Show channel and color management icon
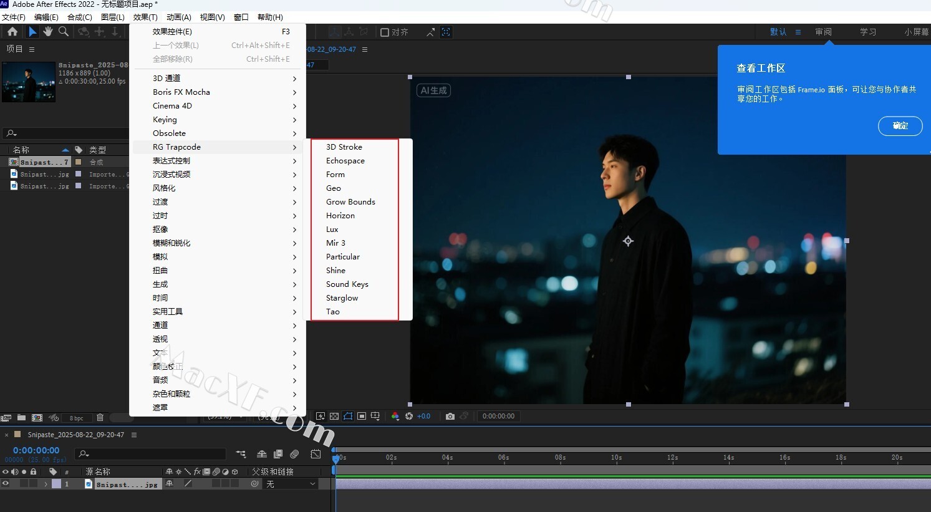The height and width of the screenshot is (512, 931). 395,416
